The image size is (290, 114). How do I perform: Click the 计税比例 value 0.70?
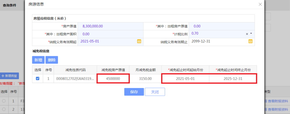[x=195, y=33]
